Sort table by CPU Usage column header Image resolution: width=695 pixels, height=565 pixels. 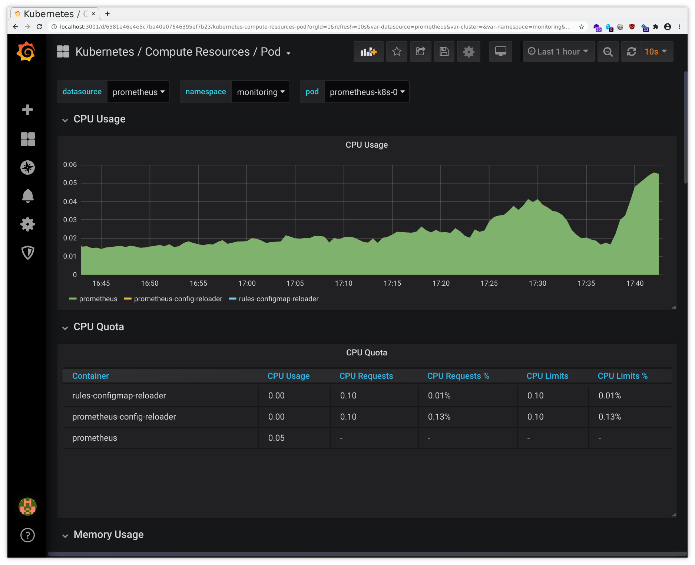point(288,376)
